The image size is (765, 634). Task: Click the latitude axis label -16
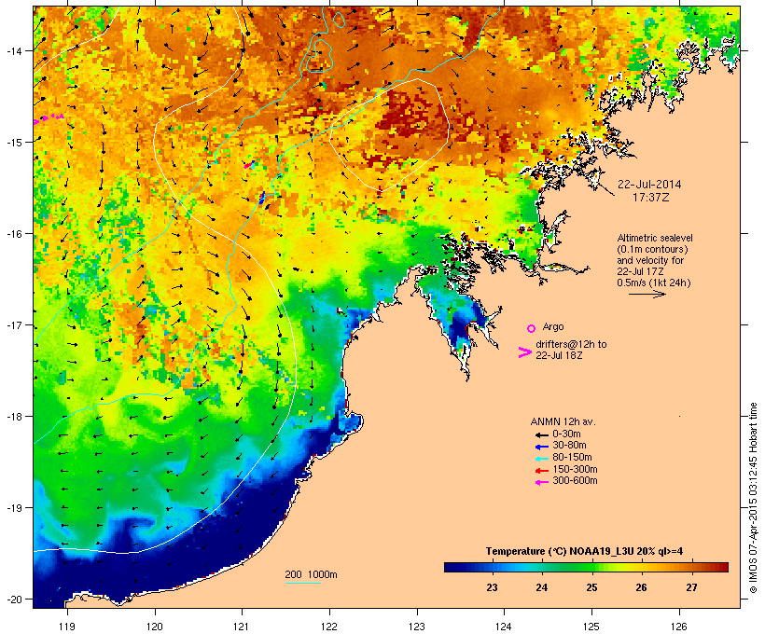tap(13, 234)
